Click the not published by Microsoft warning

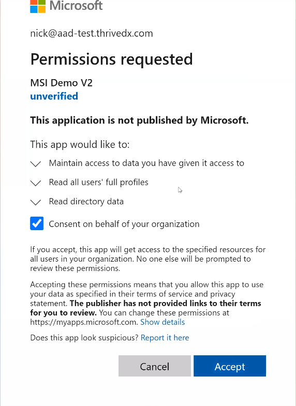139,121
